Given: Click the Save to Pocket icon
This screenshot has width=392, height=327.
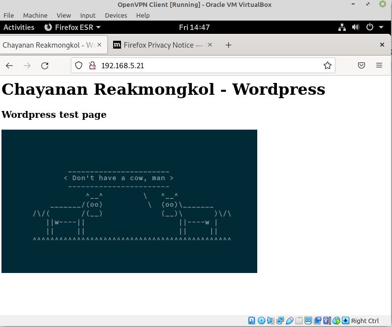Looking at the screenshot, I should (362, 65).
